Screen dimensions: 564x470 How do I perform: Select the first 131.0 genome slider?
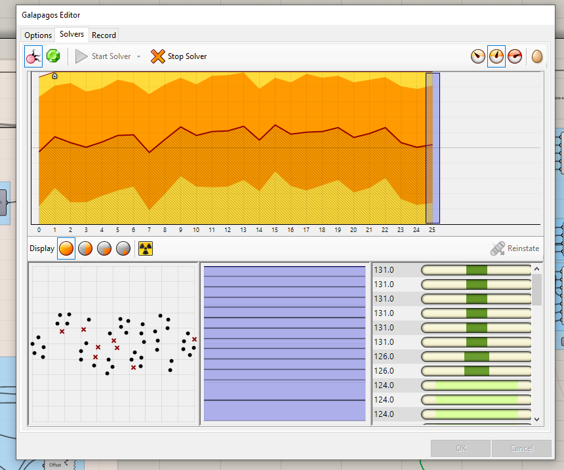click(475, 270)
